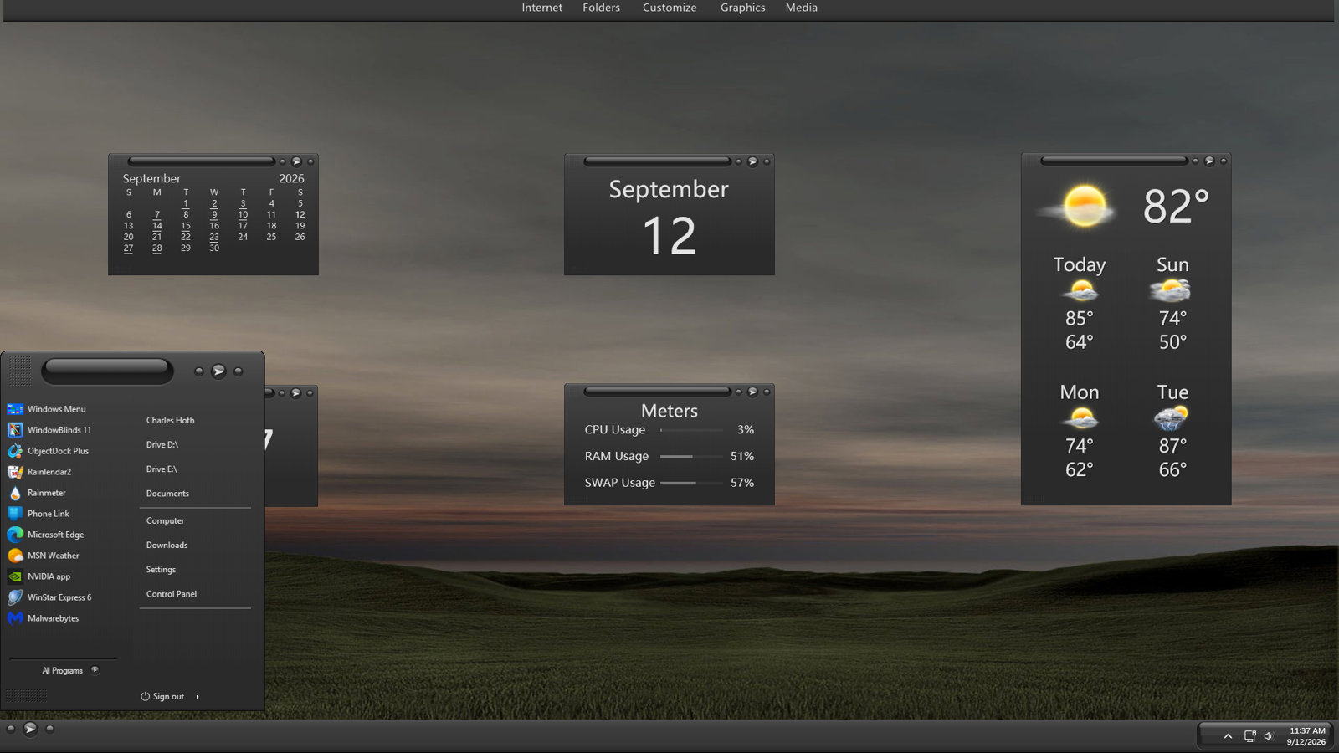Open WindowBlinds 11 from start menu

pyautogui.click(x=49, y=430)
